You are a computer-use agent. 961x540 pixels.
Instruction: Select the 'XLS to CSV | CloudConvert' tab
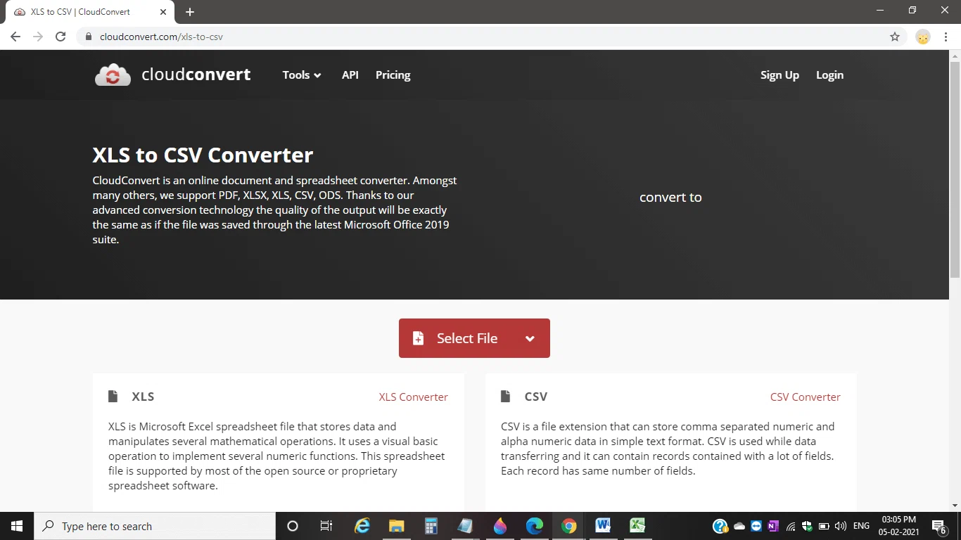click(89, 12)
